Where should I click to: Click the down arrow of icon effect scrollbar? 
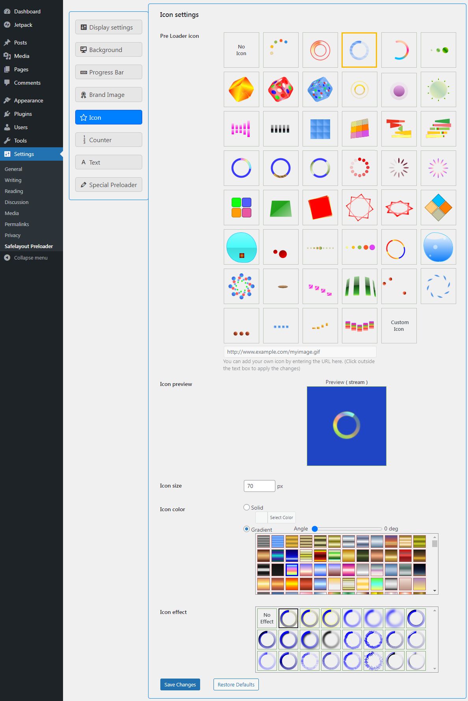click(x=435, y=669)
